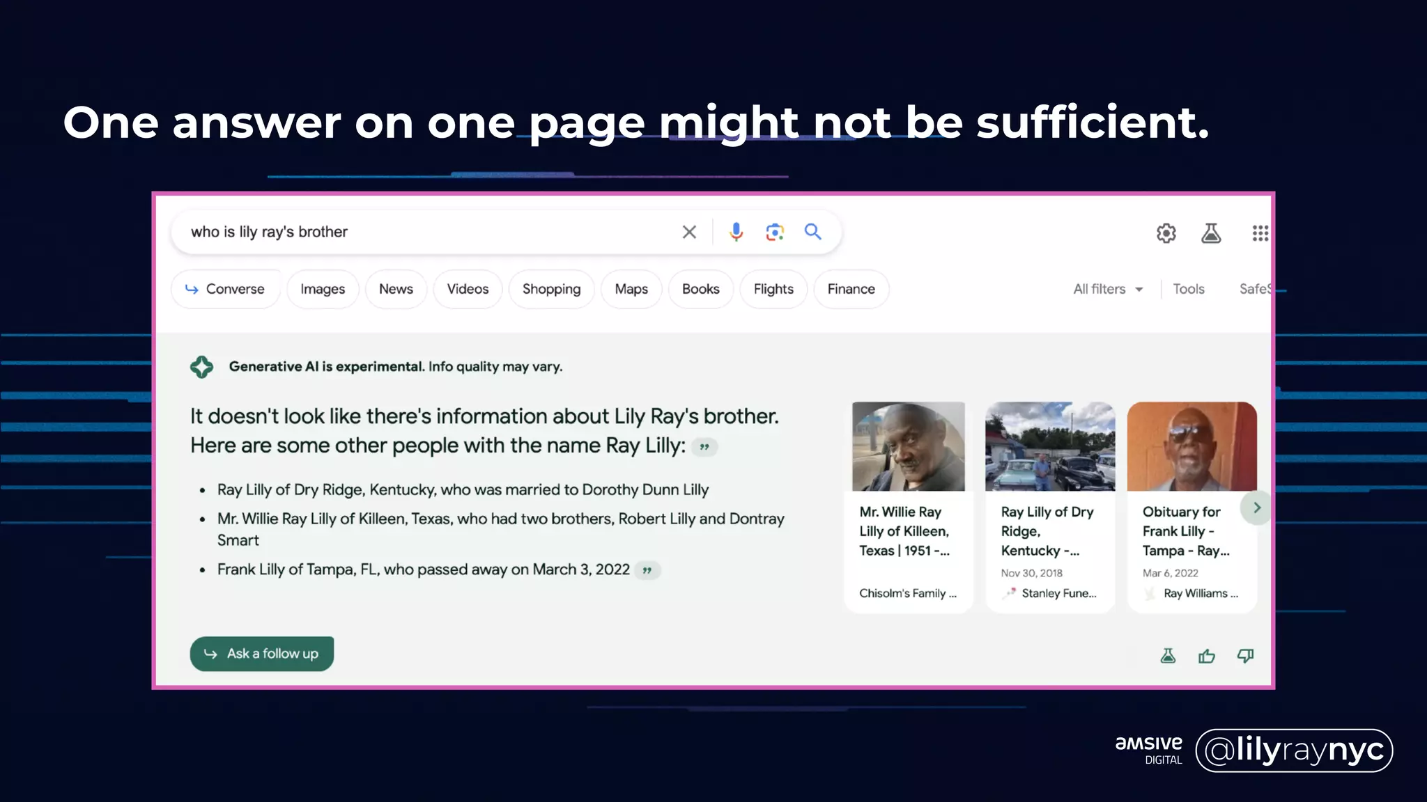
Task: Open Search Labs flask icon at top
Action: click(1211, 233)
